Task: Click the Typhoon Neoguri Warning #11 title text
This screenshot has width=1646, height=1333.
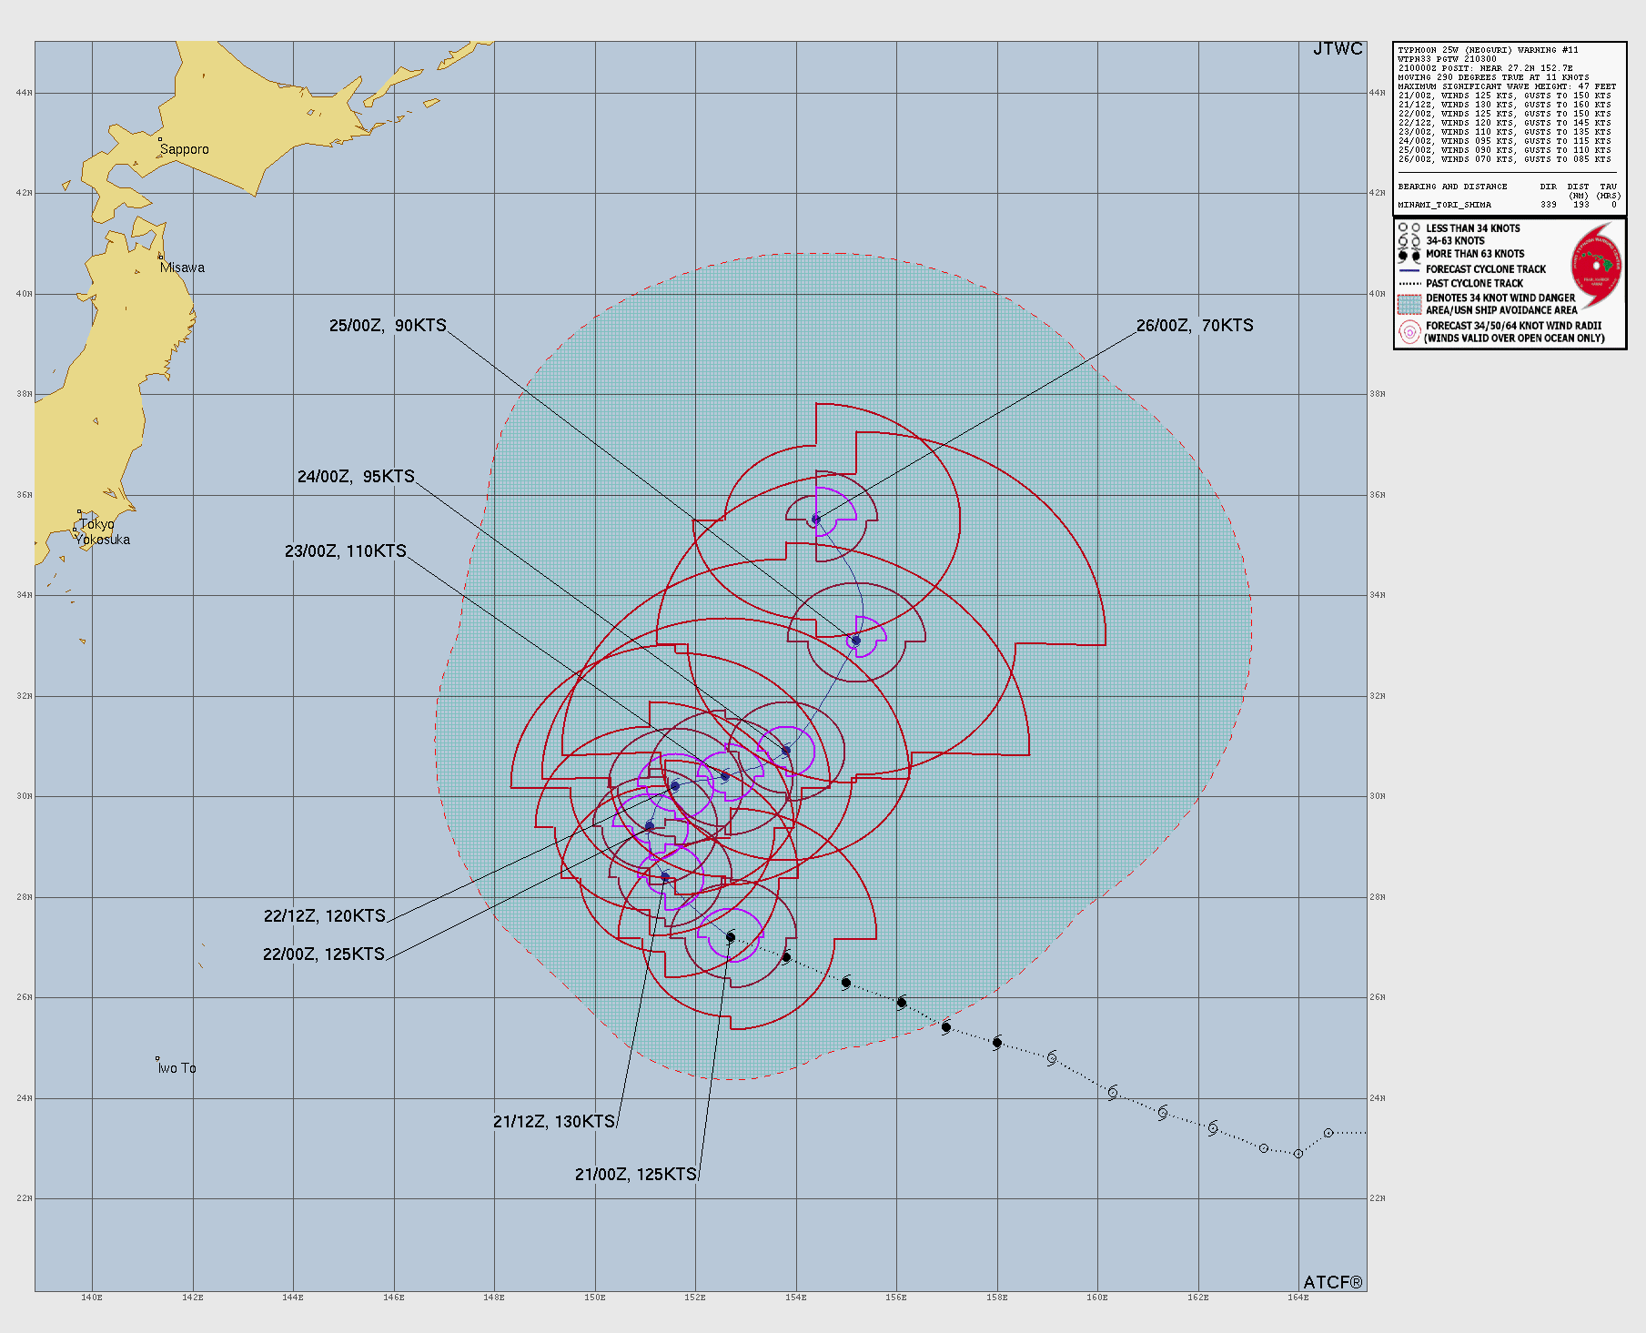Action: [x=1488, y=50]
